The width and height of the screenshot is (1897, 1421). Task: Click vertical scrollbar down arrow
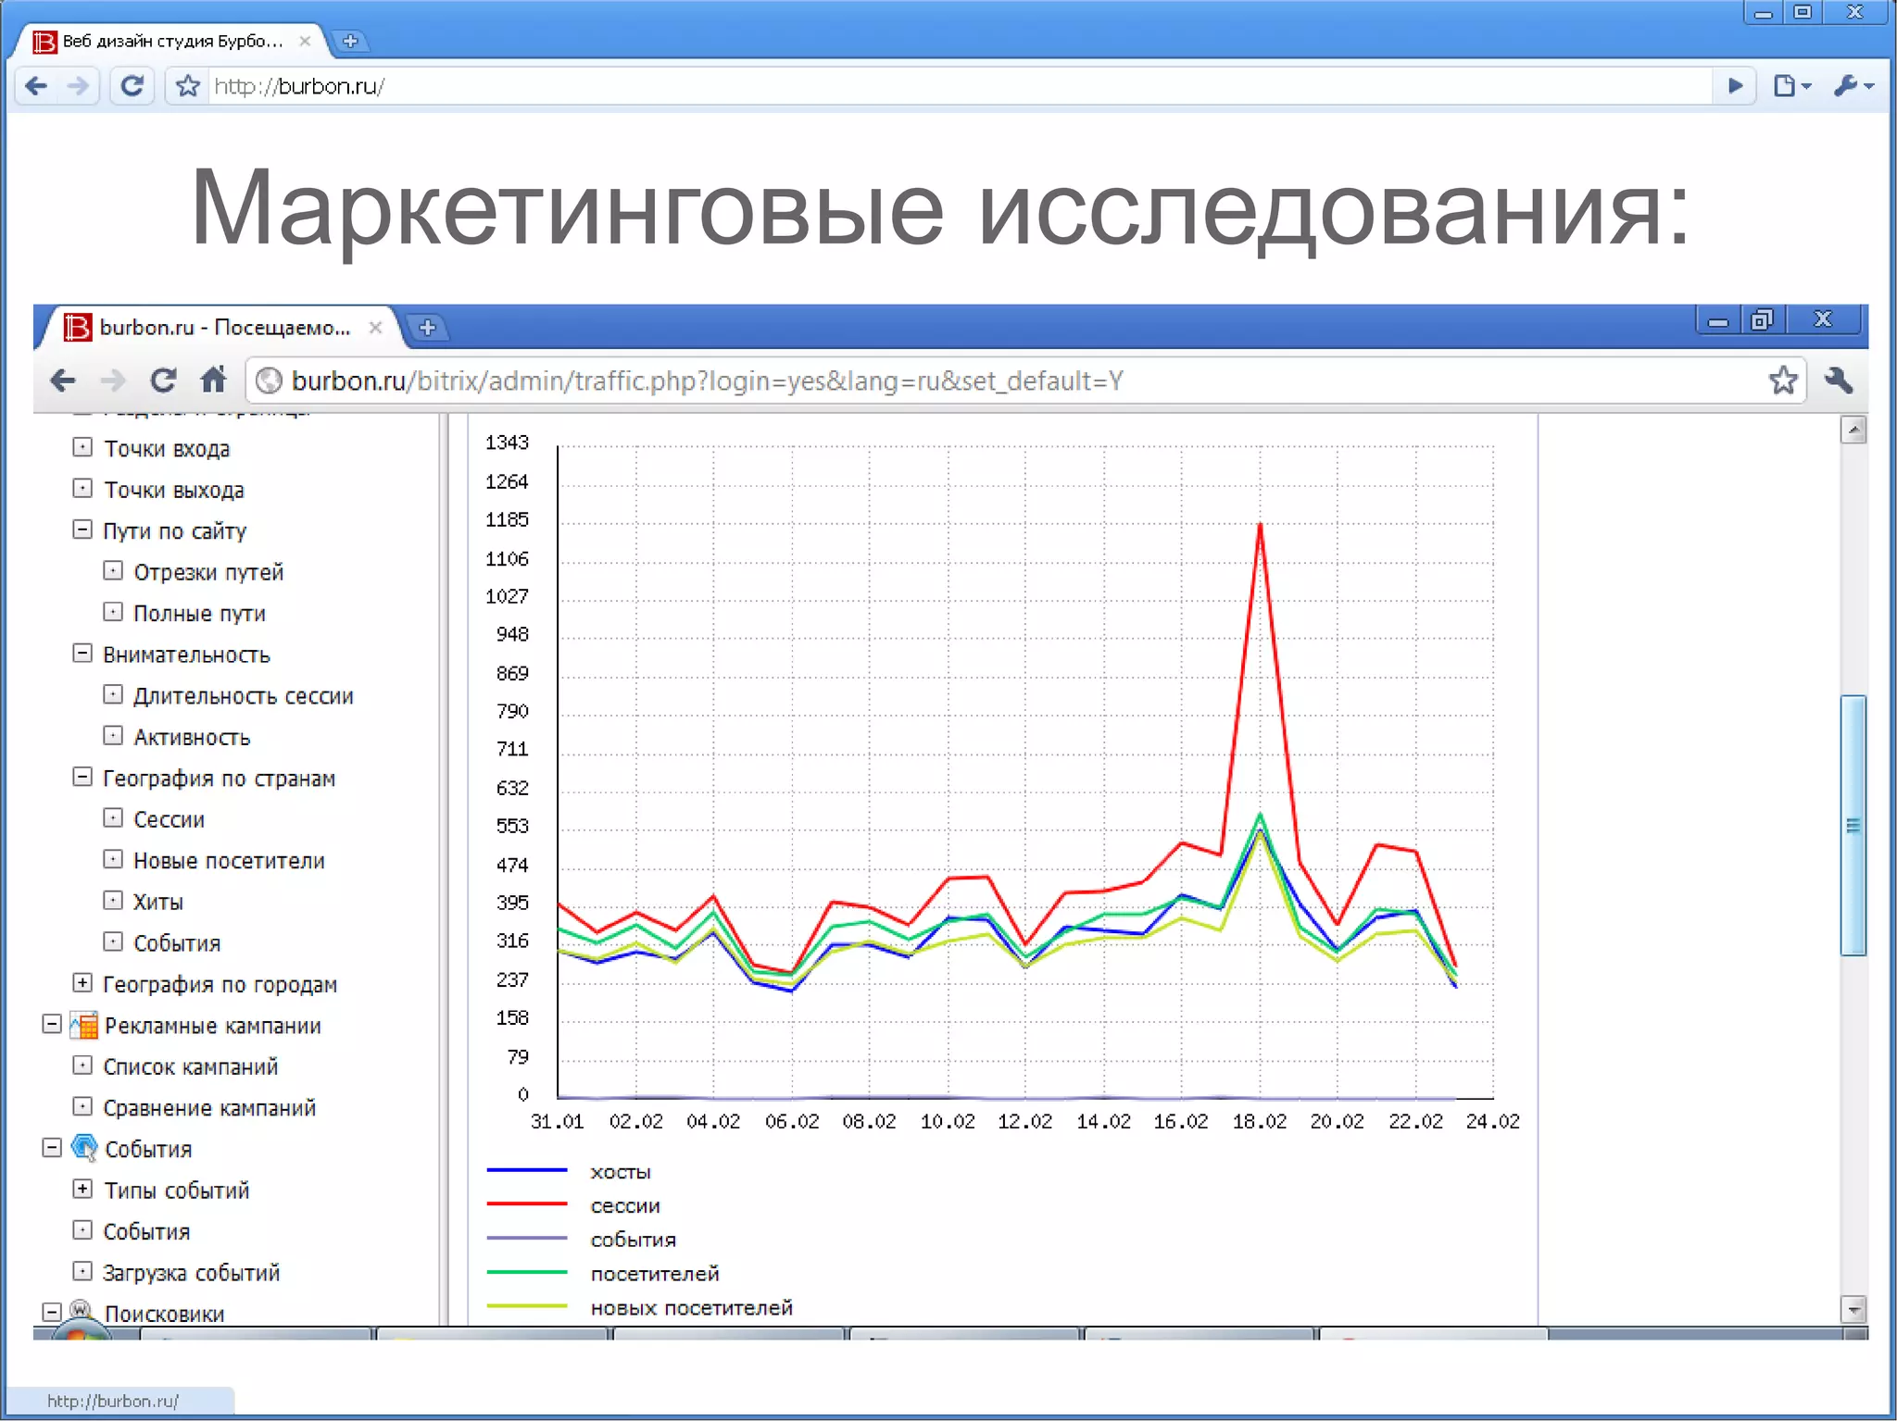(x=1853, y=1309)
